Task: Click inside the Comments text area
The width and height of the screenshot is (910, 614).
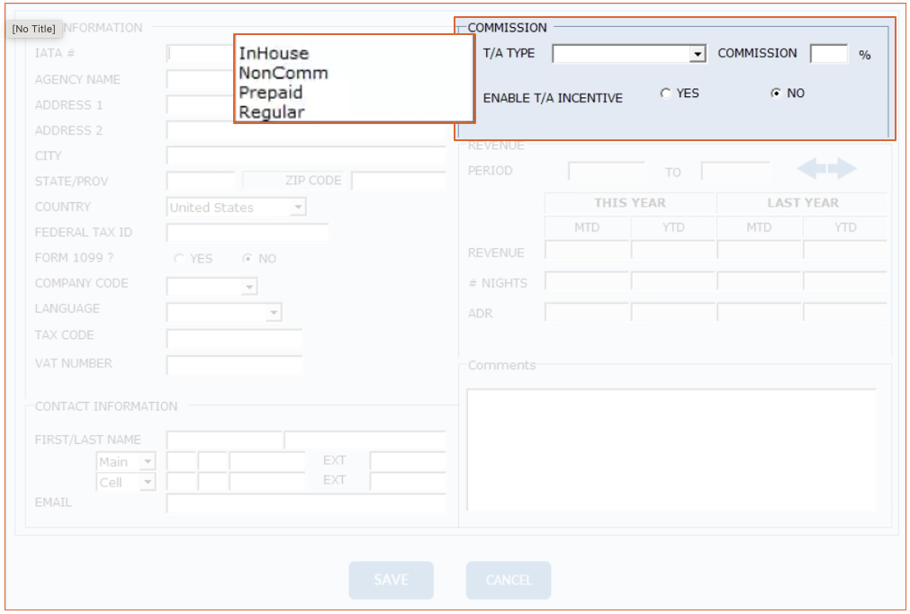Action: pos(671,449)
